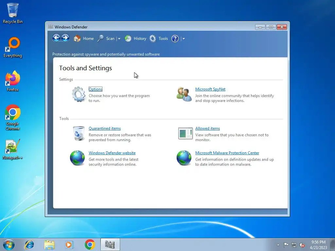Click the Windows Defender taskbar button
This screenshot has width=335, height=251.
[x=110, y=244]
